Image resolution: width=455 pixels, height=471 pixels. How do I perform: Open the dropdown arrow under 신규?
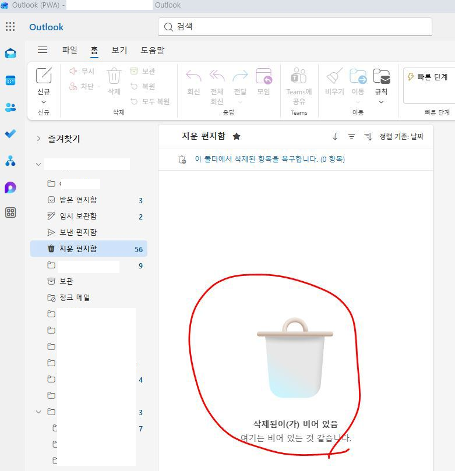[44, 102]
